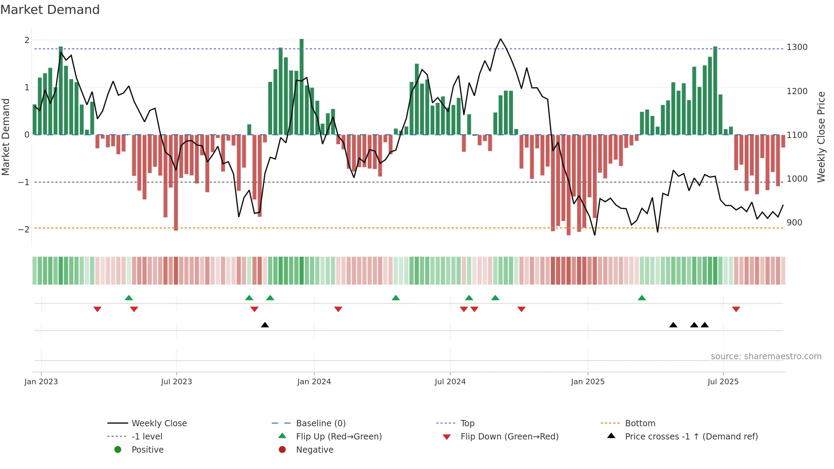The image size is (834, 469).
Task: Click the '2' tick on the left axis
Action: pyautogui.click(x=27, y=40)
